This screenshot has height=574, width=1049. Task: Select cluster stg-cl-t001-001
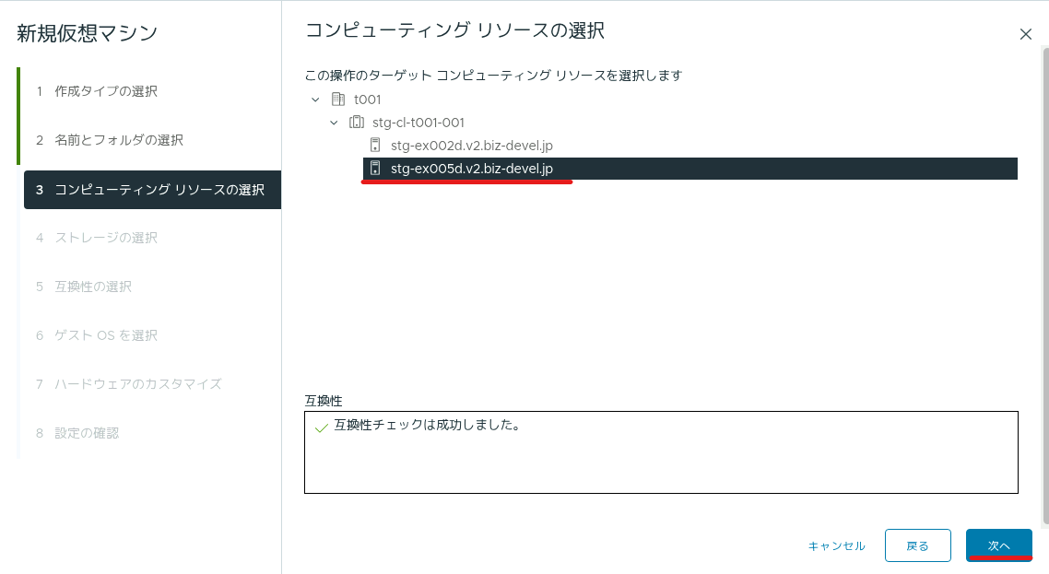click(x=418, y=123)
